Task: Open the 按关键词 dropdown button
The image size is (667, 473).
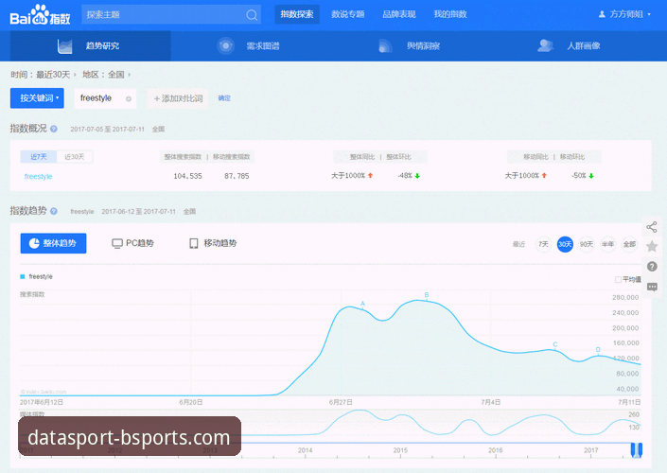Action: [37, 98]
